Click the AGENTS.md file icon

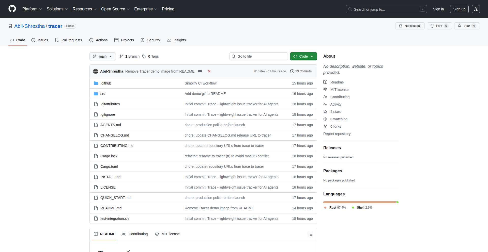(x=96, y=125)
